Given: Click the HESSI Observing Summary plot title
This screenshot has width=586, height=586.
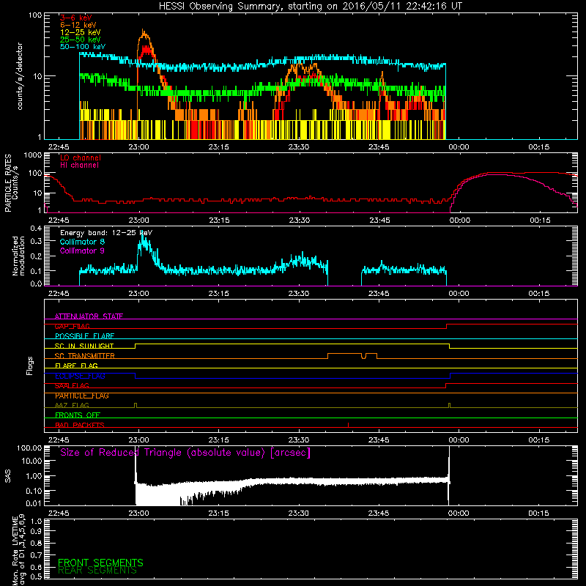Looking at the screenshot, I should coord(310,7).
